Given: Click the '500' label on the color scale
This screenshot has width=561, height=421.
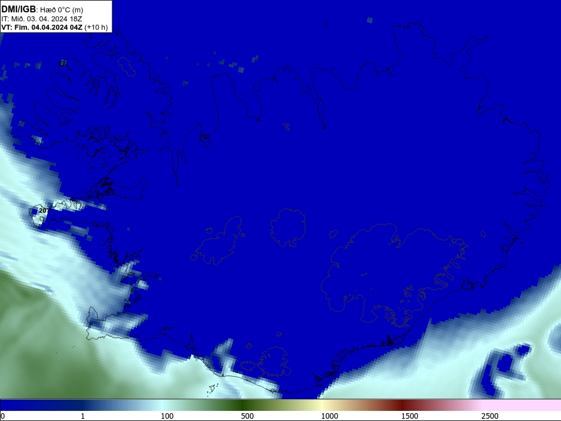Looking at the screenshot, I should 247,416.
